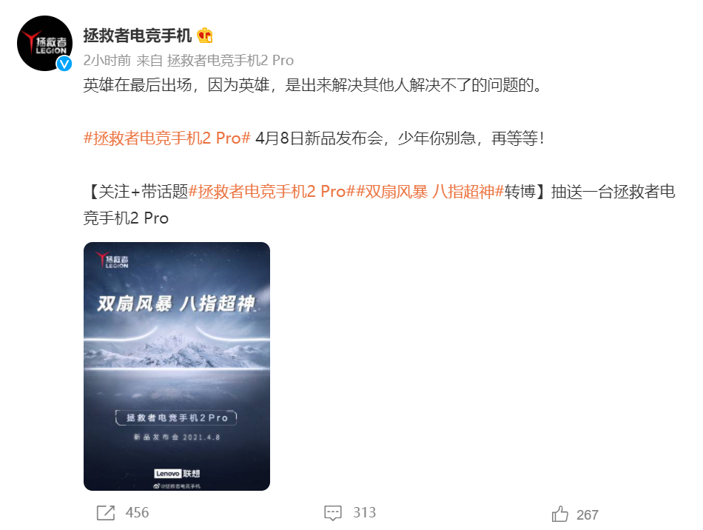Click the Legion avatar profile picture
This screenshot has width=703, height=530.
tap(45, 44)
